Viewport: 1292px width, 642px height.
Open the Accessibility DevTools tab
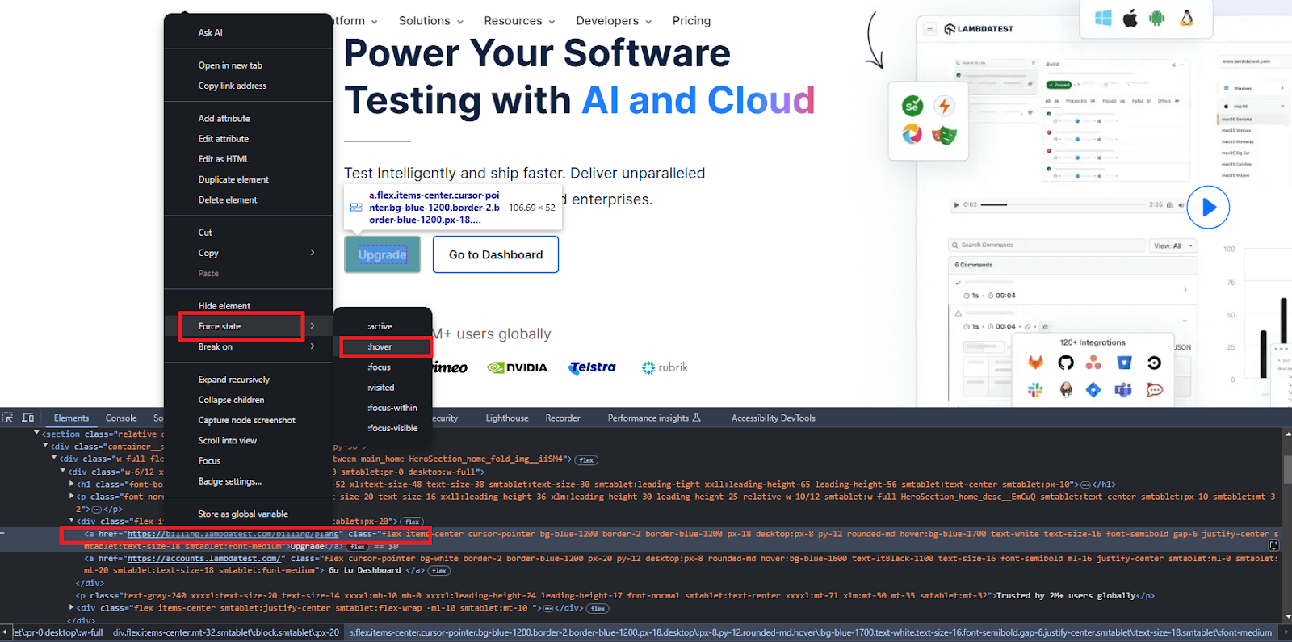(x=774, y=418)
